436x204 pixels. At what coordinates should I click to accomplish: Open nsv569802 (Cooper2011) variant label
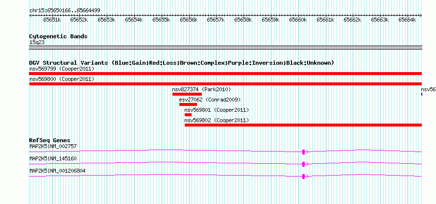tap(217, 121)
